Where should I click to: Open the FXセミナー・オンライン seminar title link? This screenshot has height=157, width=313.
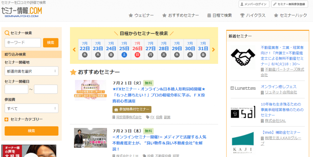[x=159, y=95]
